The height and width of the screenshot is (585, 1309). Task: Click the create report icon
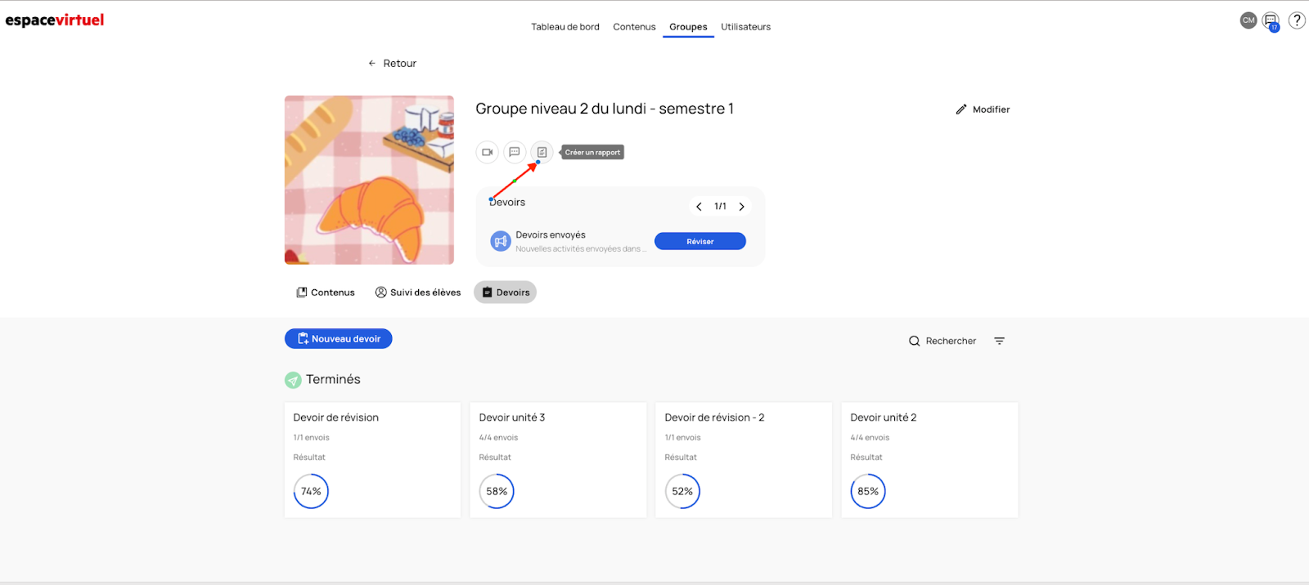click(x=542, y=152)
